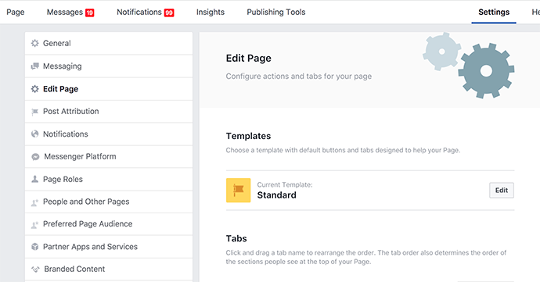Viewport: 540px width, 282px height.
Task: Open Partner Apps and Services section
Action: [x=109, y=247]
